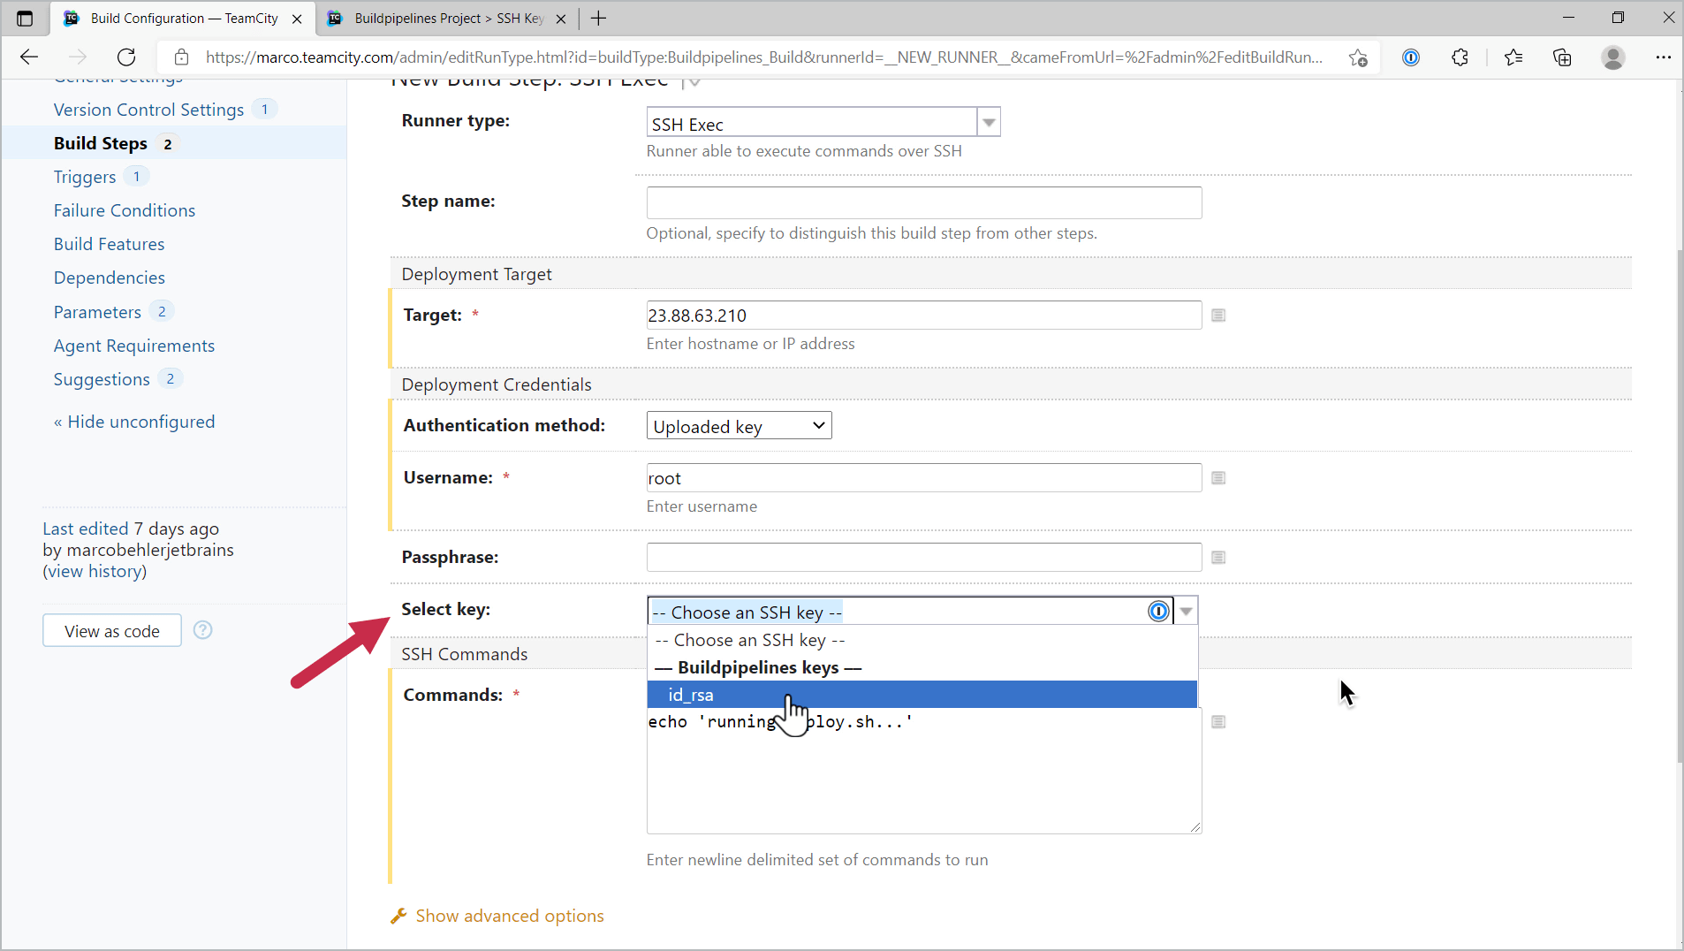Expand the Runner type dropdown arrow
Viewport: 1684px width, 951px height.
click(x=989, y=123)
